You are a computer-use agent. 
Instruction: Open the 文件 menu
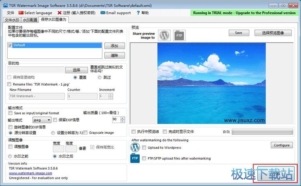pos(10,13)
